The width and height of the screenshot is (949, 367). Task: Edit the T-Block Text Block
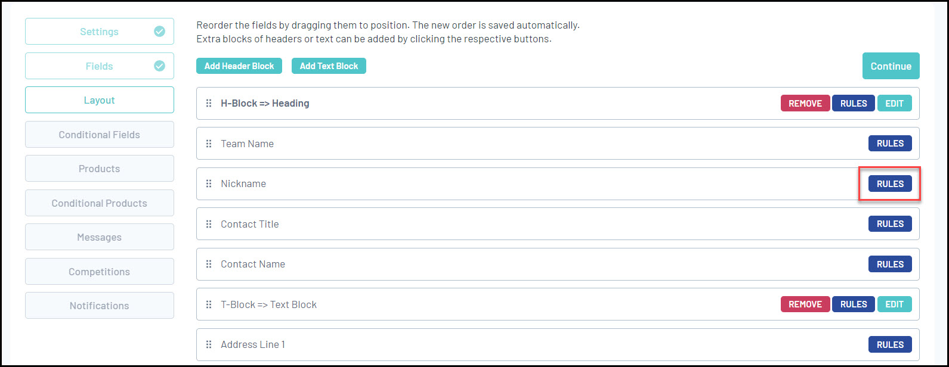894,304
